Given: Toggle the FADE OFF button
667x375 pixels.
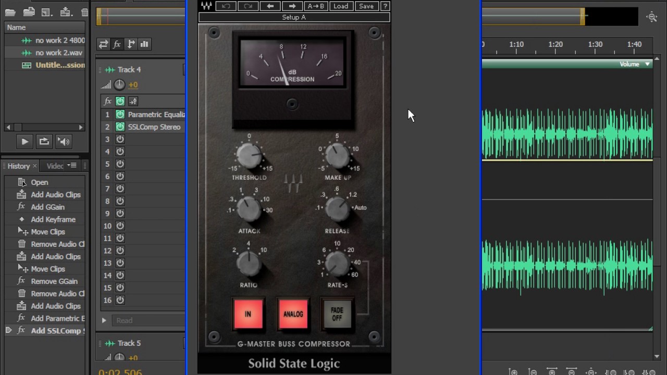Looking at the screenshot, I should (337, 314).
